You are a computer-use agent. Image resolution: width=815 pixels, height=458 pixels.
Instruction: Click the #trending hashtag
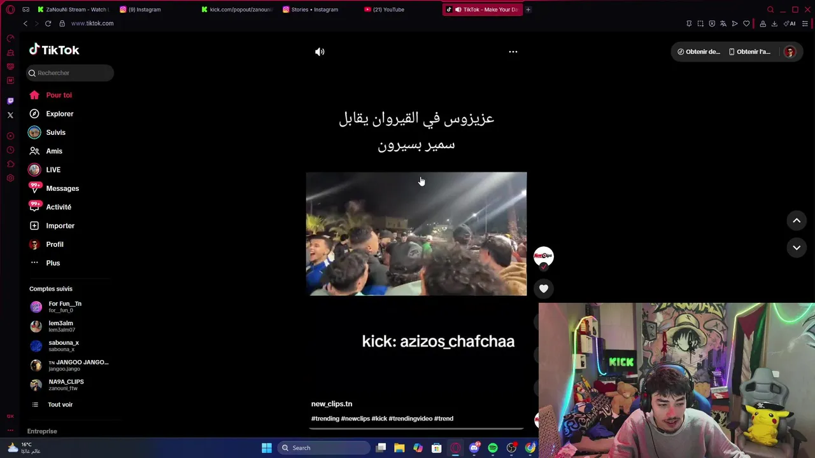[325, 419]
